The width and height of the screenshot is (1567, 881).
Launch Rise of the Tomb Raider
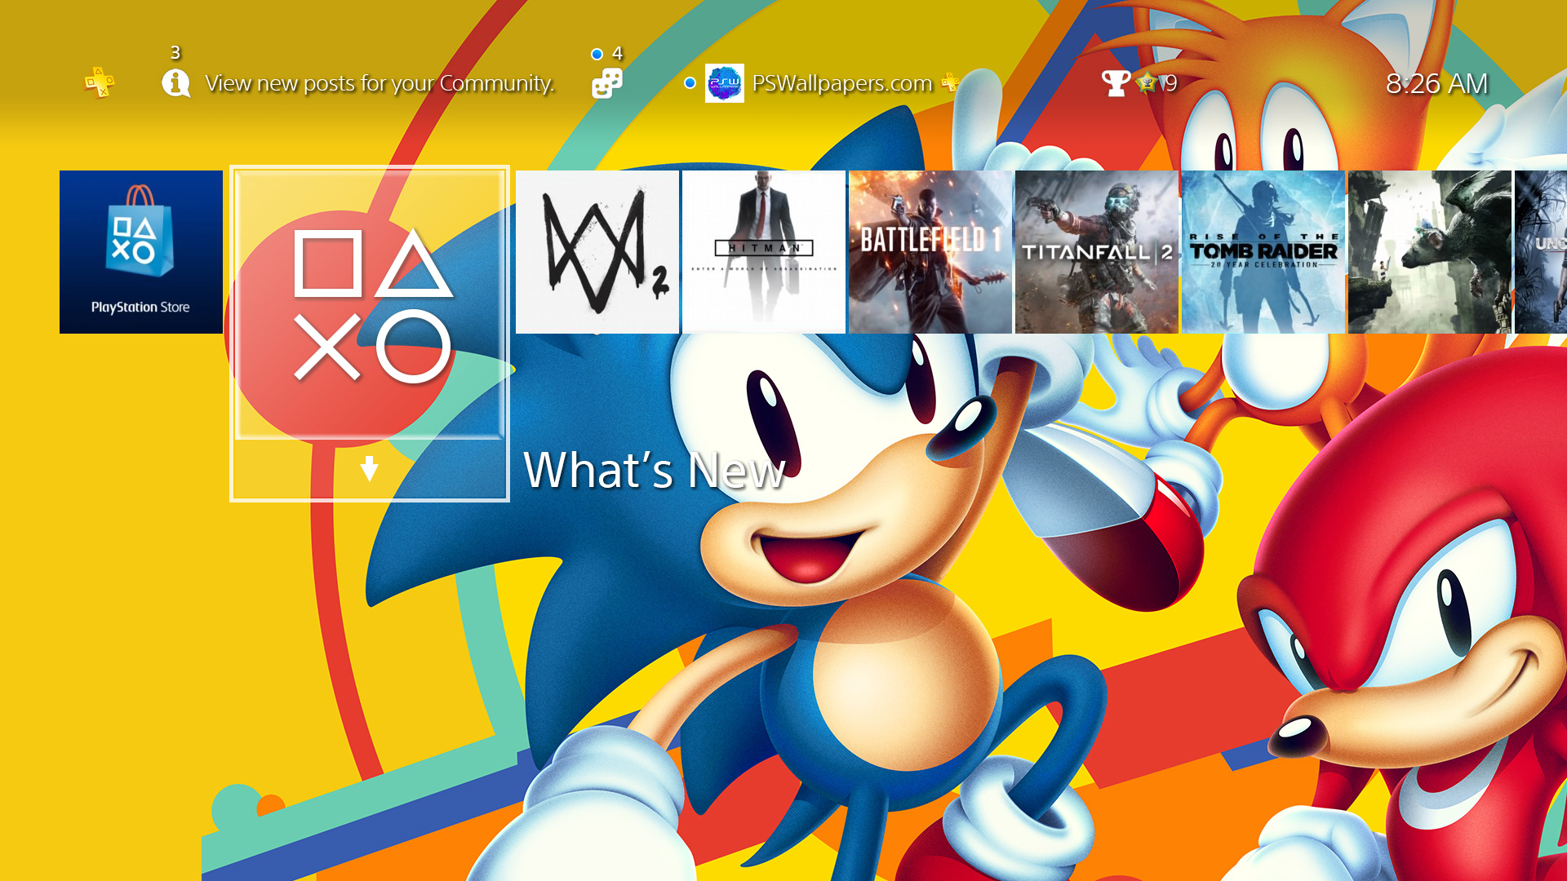(1263, 251)
